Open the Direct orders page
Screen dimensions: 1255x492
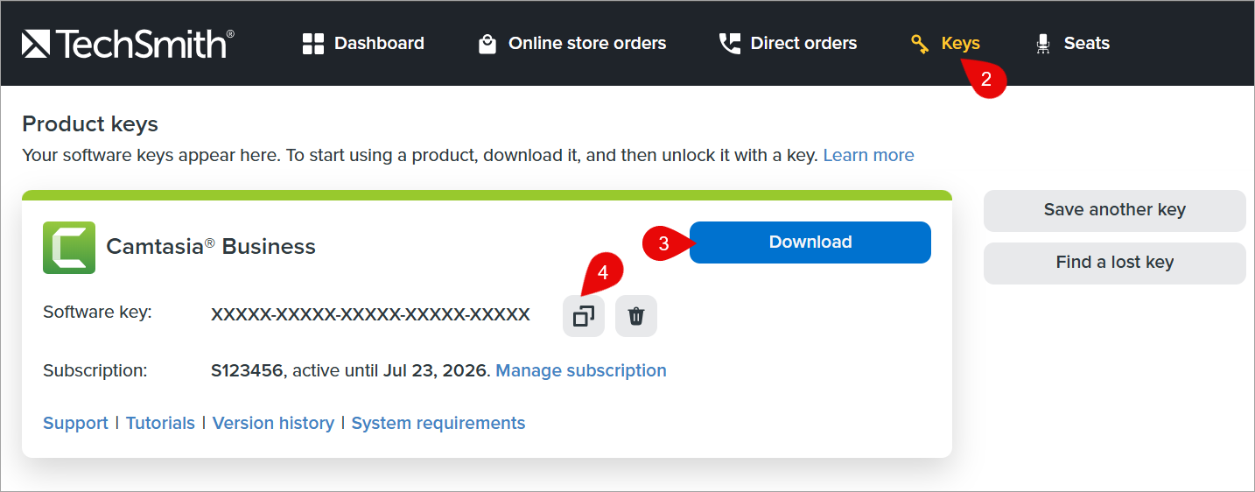tap(803, 43)
